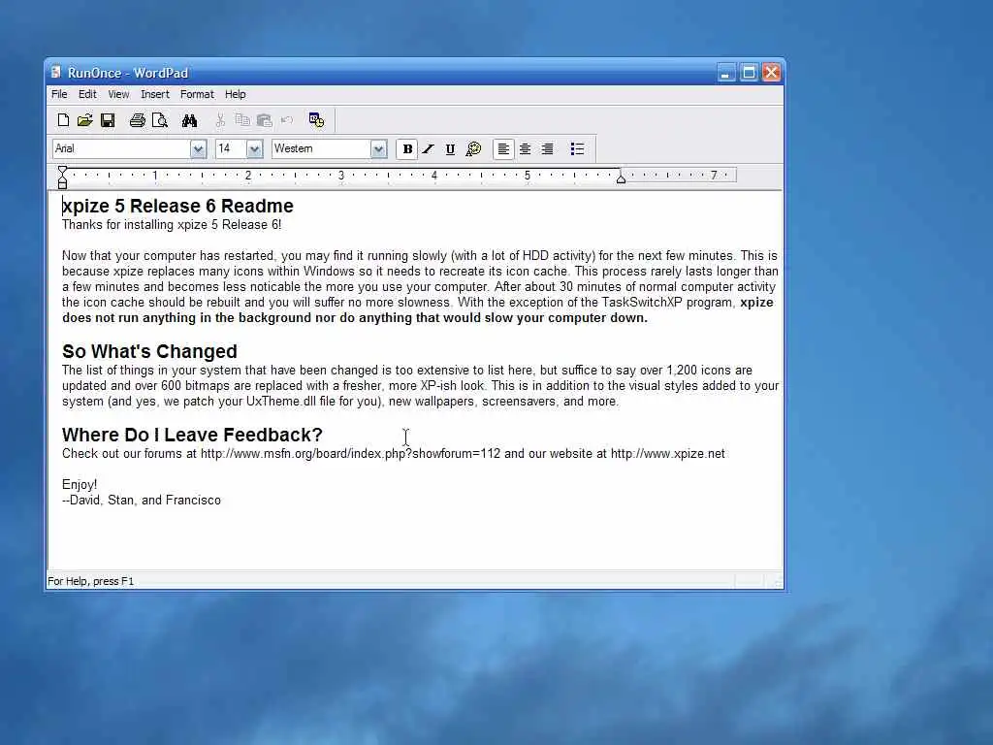
Task: Open the Edit menu
Action: 87,94
